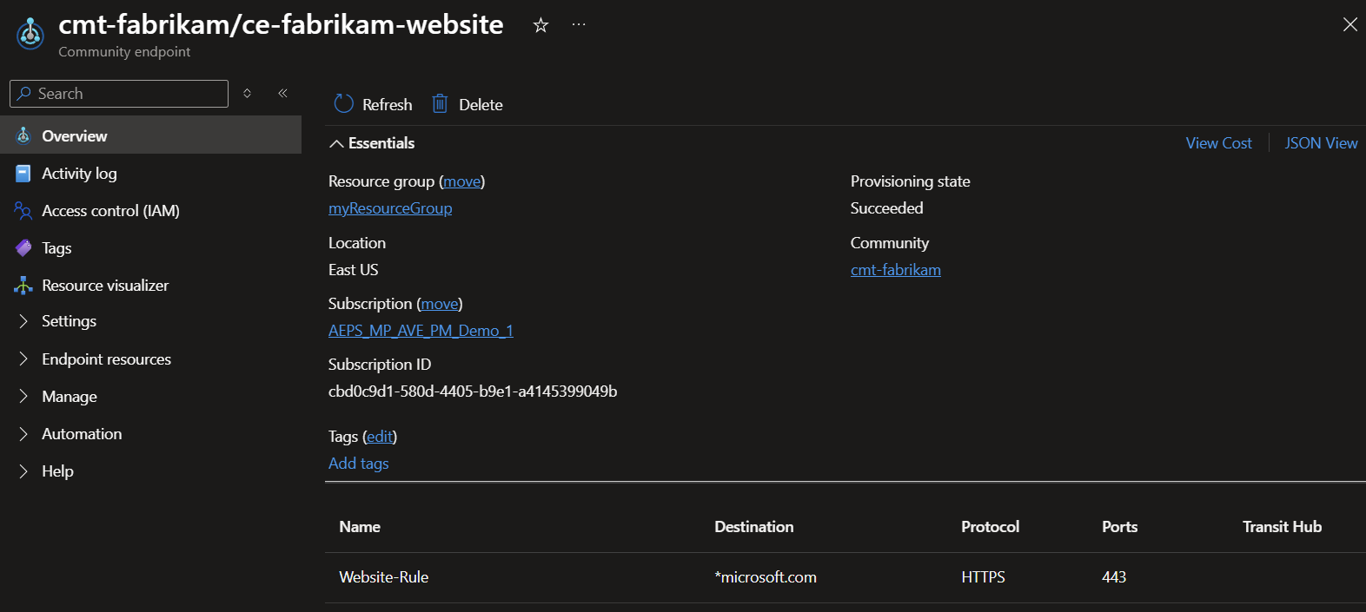This screenshot has height=612, width=1366.
Task: Open JSON View
Action: coord(1321,143)
